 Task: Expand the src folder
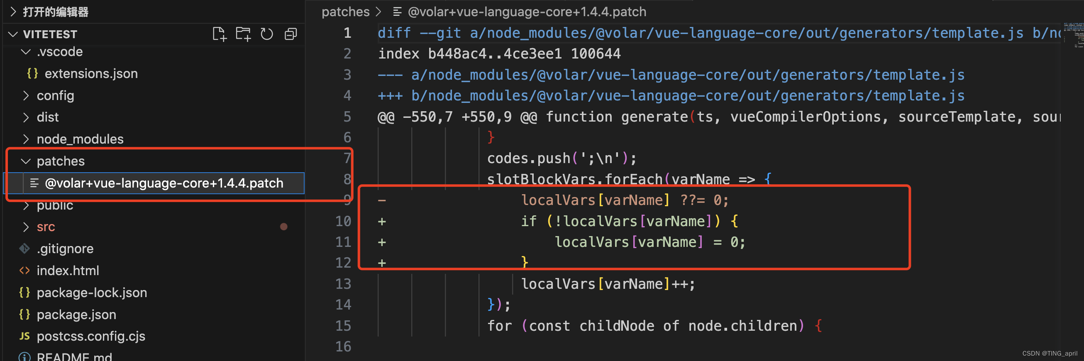(x=26, y=227)
